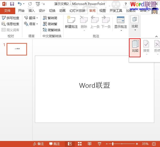Switch to Reading view

pyautogui.click(x=90, y=144)
